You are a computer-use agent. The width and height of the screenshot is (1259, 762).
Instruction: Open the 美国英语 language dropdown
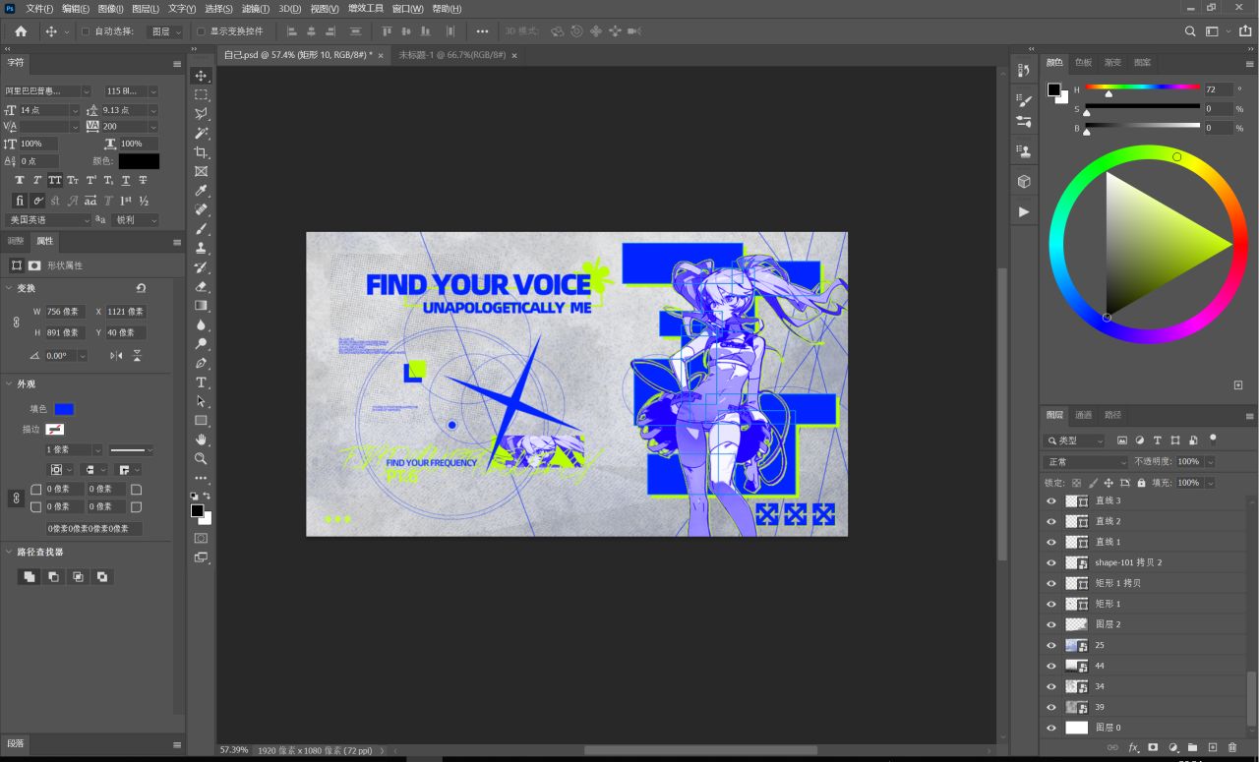click(x=48, y=220)
